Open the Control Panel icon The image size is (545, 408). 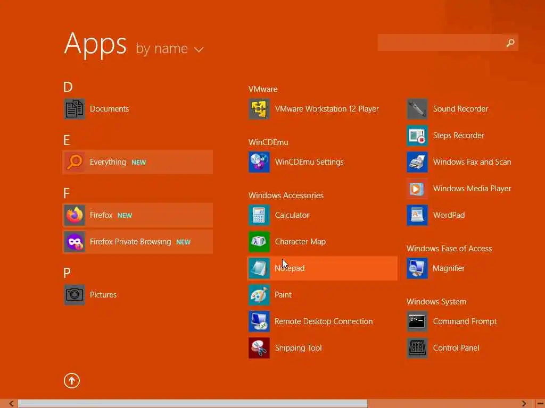tap(417, 348)
